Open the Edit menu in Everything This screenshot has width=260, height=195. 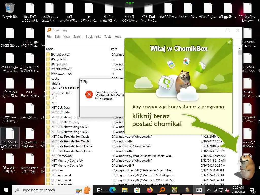(x=57, y=37)
